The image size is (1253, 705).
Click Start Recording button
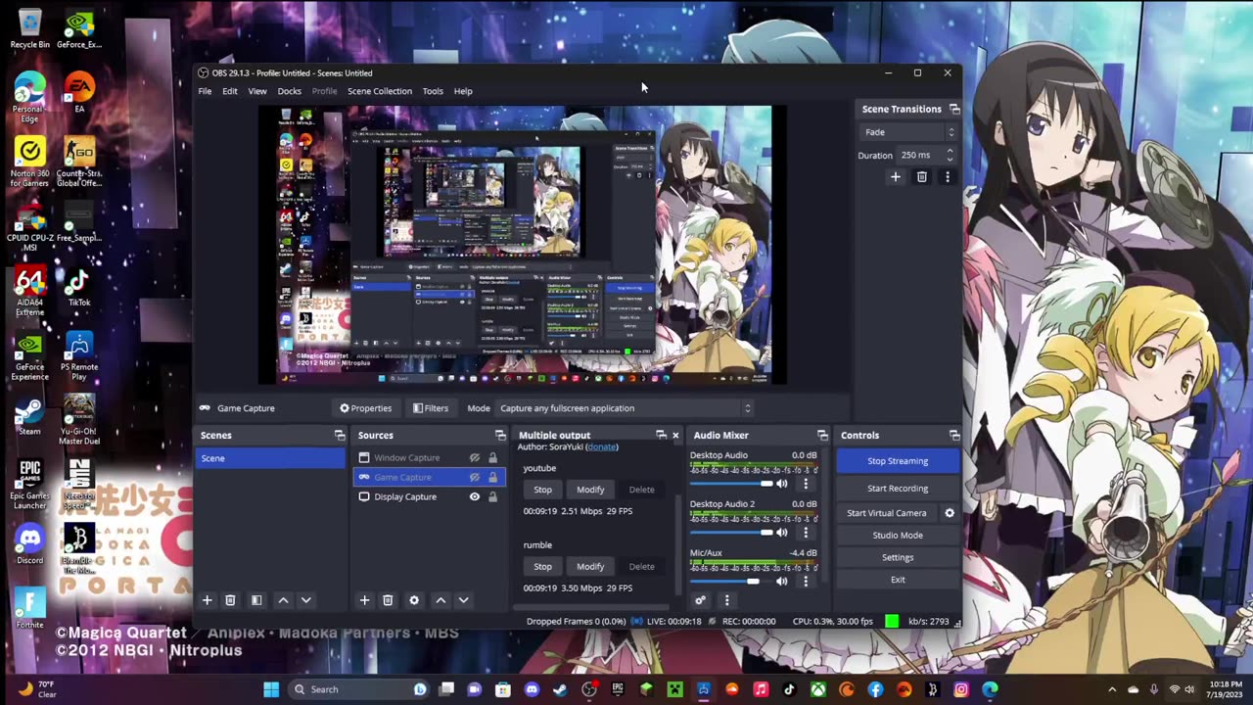tap(898, 489)
